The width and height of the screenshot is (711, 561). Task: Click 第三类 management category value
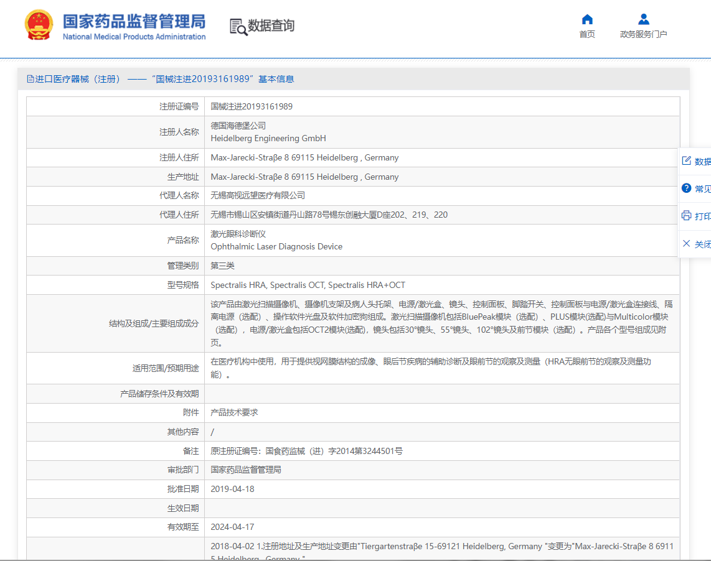click(x=222, y=266)
